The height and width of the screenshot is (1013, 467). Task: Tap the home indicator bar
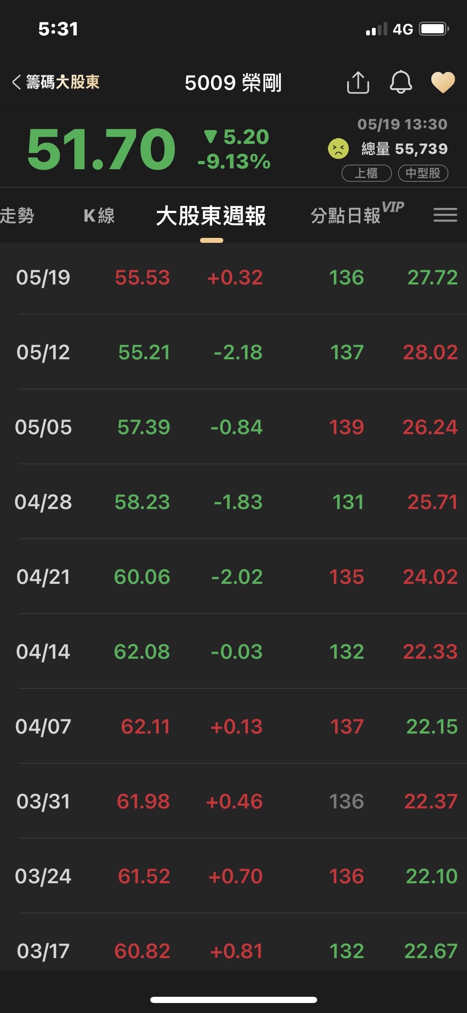[x=233, y=1000]
